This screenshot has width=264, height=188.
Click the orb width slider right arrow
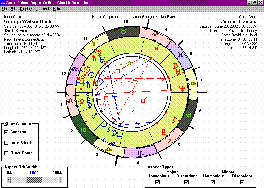pos(60,180)
